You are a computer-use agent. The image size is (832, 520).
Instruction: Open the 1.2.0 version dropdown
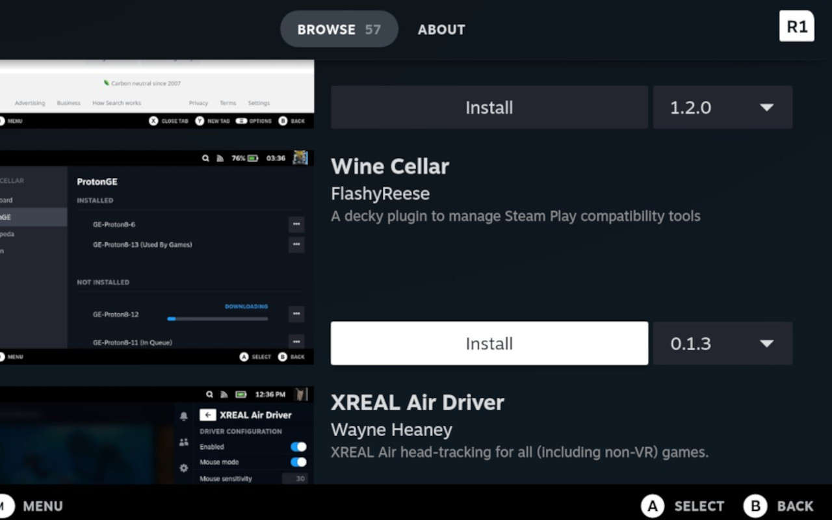pyautogui.click(x=722, y=107)
